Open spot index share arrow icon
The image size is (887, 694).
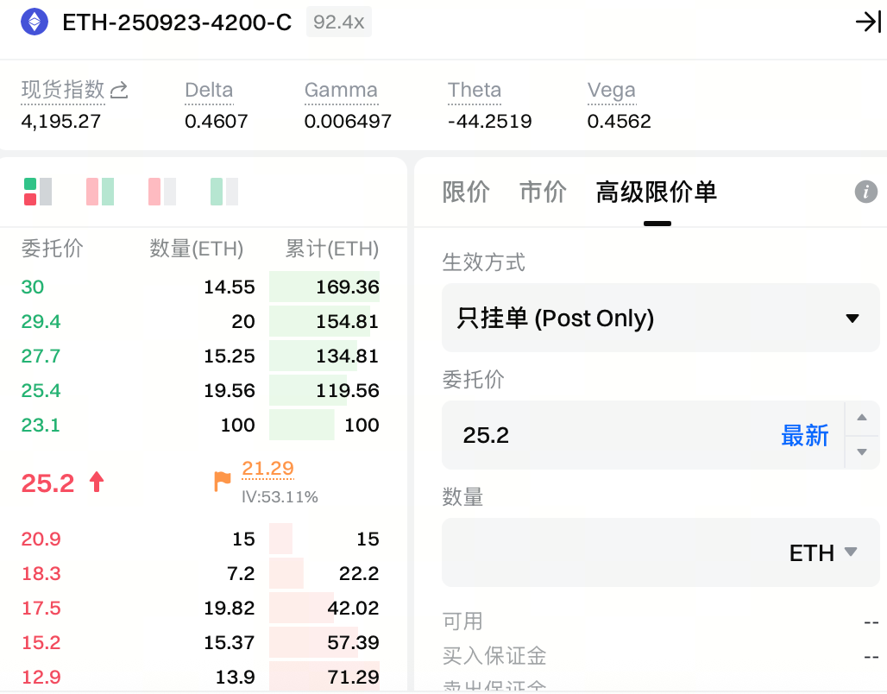[x=120, y=90]
